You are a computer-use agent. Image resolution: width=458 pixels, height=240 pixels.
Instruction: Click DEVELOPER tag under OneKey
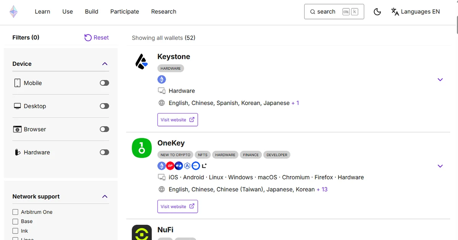(277, 155)
